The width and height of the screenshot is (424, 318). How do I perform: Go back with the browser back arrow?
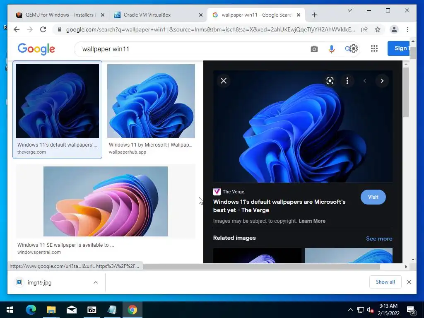[17, 29]
